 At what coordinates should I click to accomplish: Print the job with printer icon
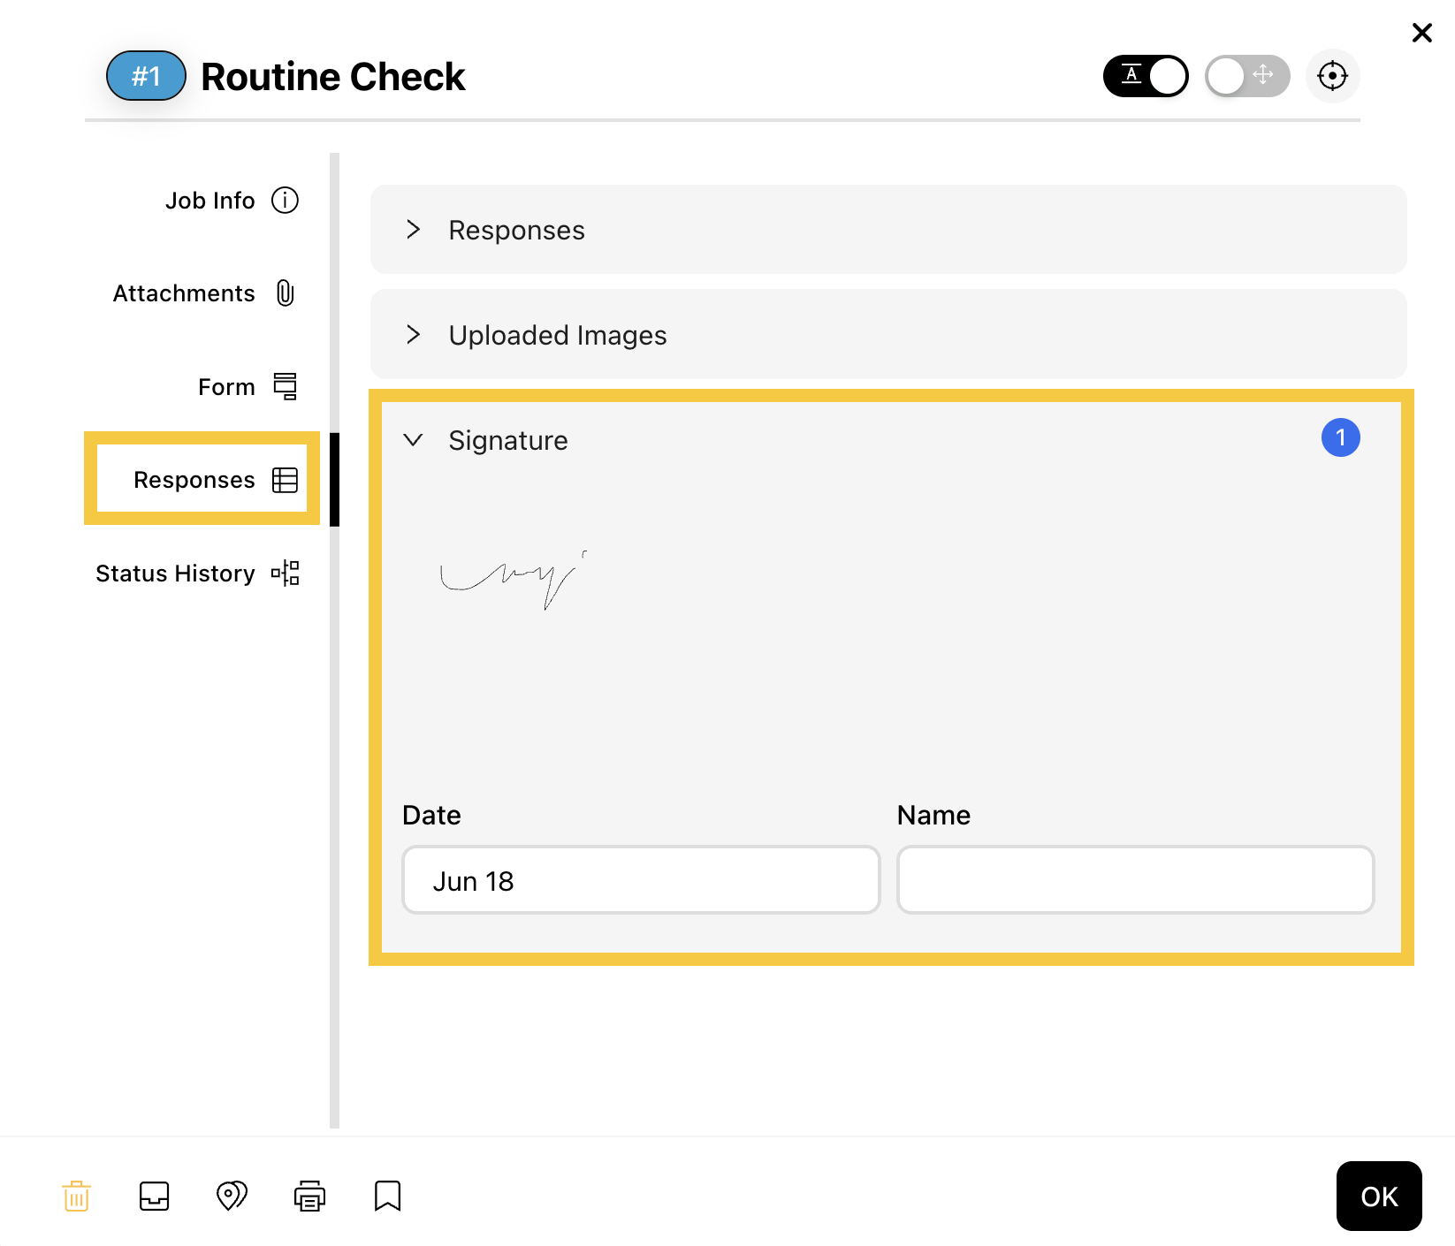coord(309,1197)
